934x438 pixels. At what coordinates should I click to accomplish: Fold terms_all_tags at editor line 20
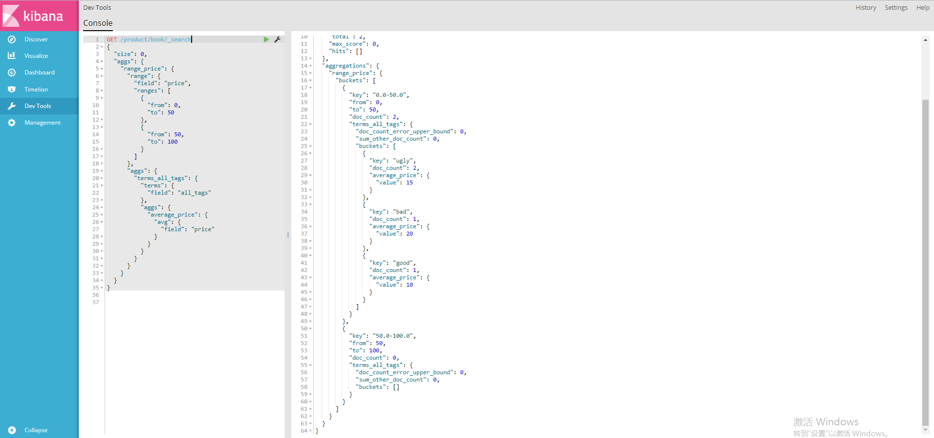tap(102, 178)
